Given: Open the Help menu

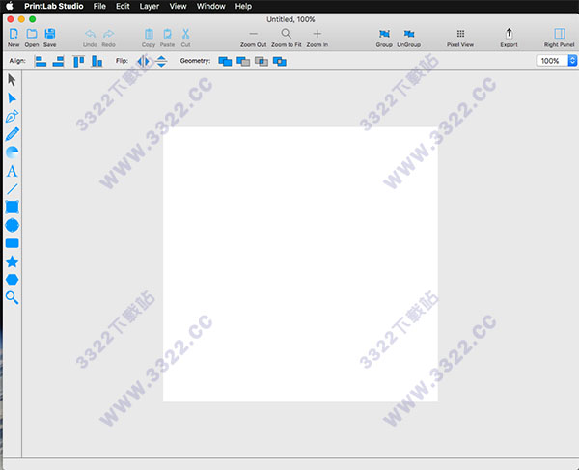Looking at the screenshot, I should click(x=243, y=6).
